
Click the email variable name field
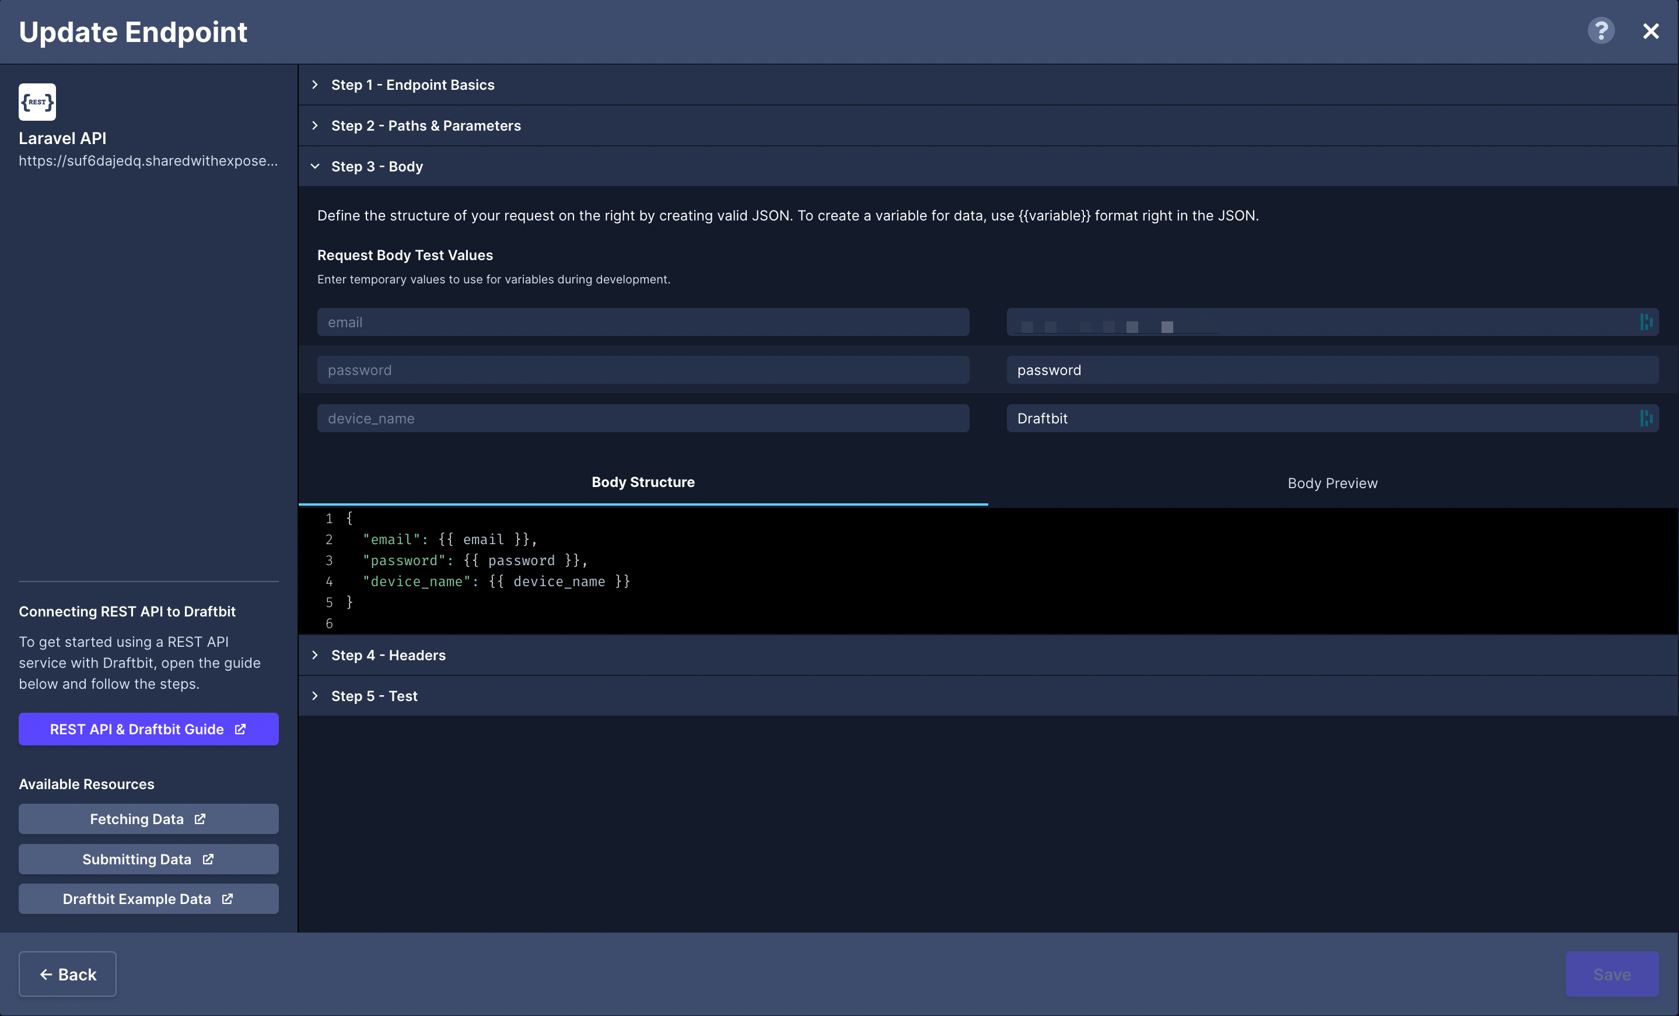(x=642, y=323)
